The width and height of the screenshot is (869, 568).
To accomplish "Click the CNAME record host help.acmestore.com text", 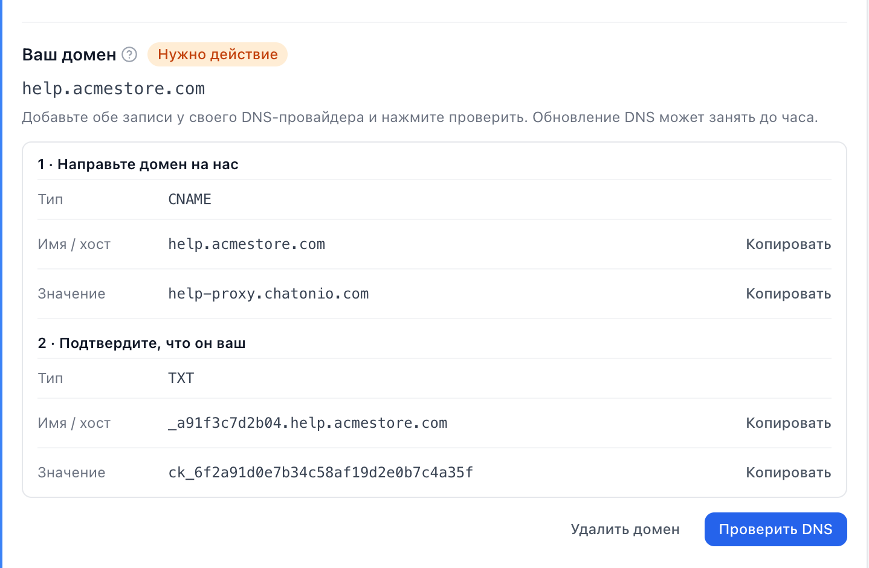I will coord(247,244).
